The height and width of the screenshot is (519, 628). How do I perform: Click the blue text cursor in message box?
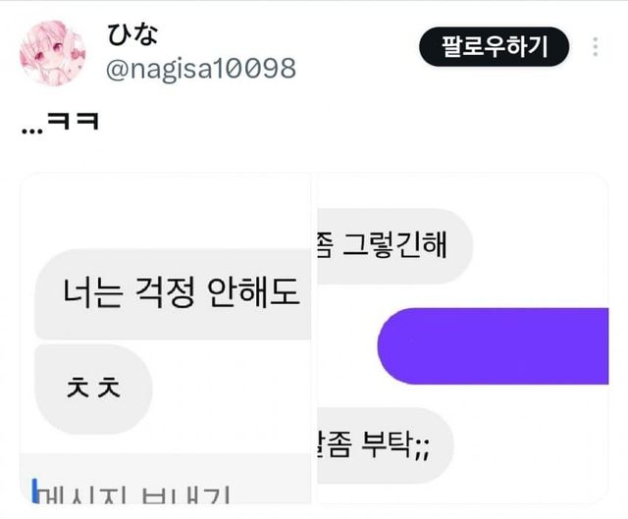pos(35,491)
